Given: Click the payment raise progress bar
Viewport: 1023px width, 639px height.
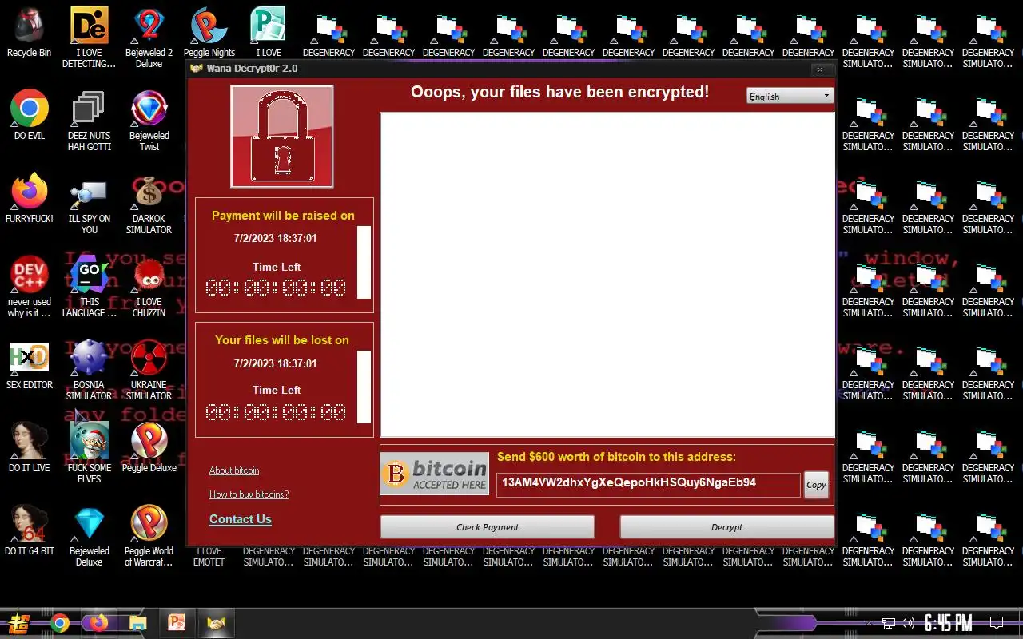Looking at the screenshot, I should coord(364,262).
